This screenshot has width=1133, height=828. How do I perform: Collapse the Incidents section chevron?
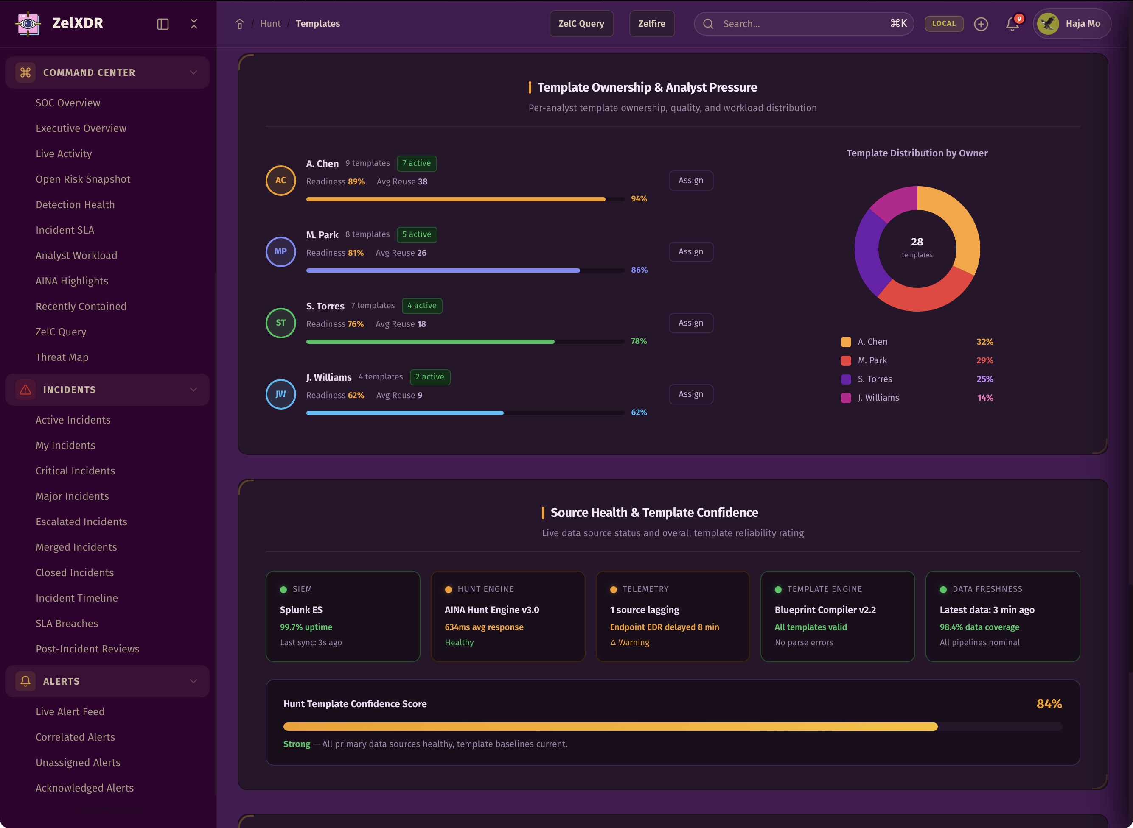pyautogui.click(x=193, y=390)
